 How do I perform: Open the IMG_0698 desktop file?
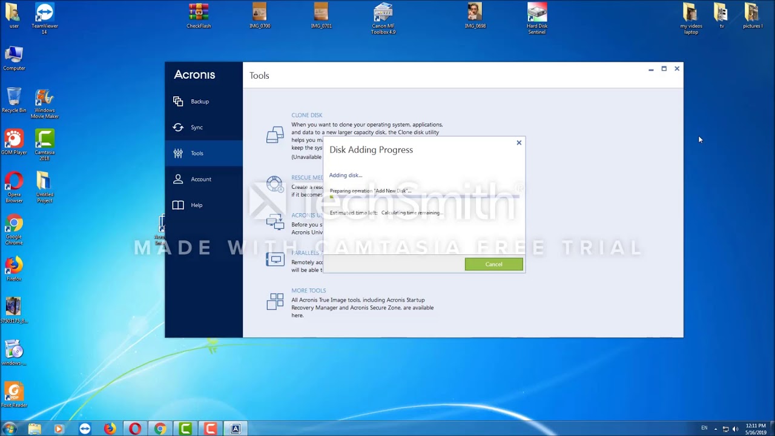click(x=475, y=16)
